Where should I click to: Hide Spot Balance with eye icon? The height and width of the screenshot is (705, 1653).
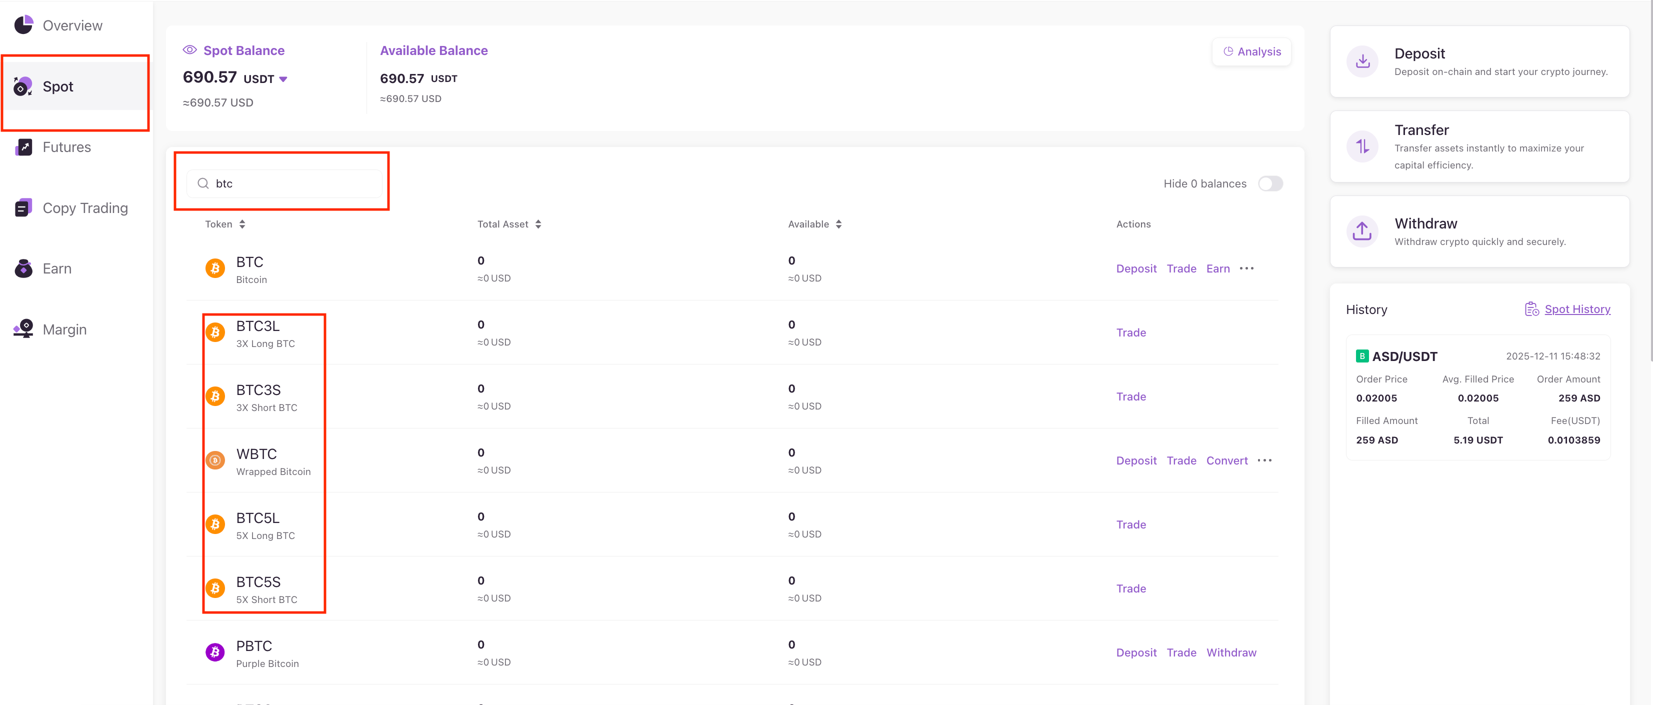189,50
